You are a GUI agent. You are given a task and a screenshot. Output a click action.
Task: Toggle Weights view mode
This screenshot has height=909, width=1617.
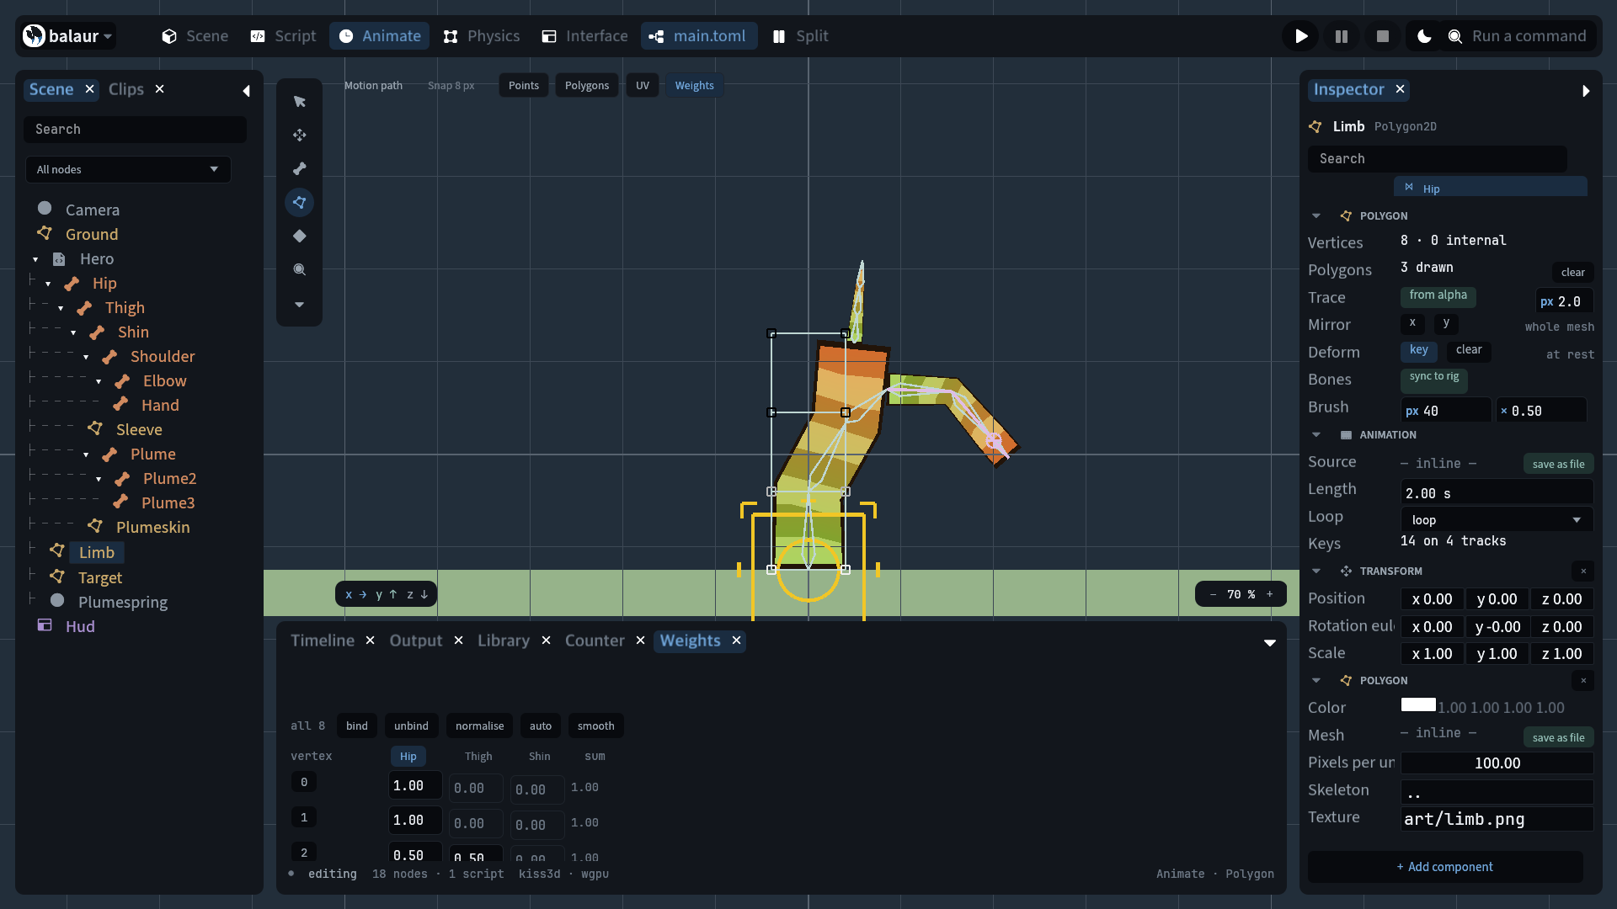(x=694, y=86)
